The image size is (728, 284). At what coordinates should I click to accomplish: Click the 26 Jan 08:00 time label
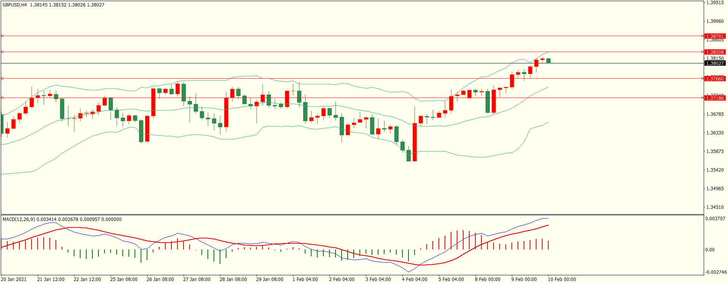160,279
